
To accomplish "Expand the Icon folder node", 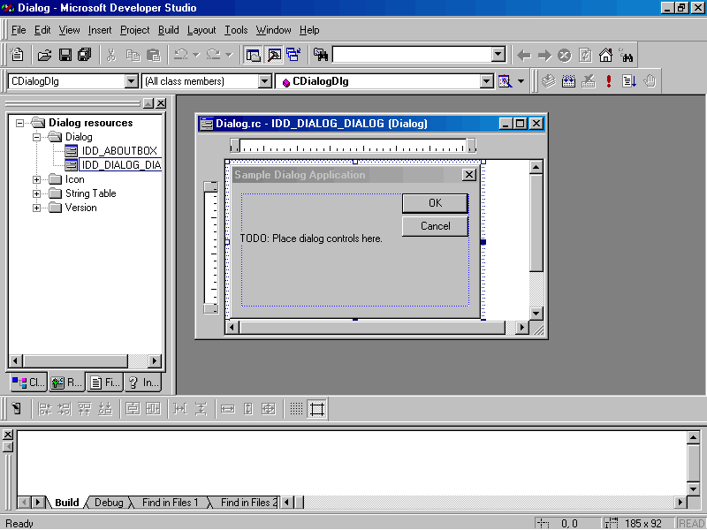I will [x=37, y=179].
